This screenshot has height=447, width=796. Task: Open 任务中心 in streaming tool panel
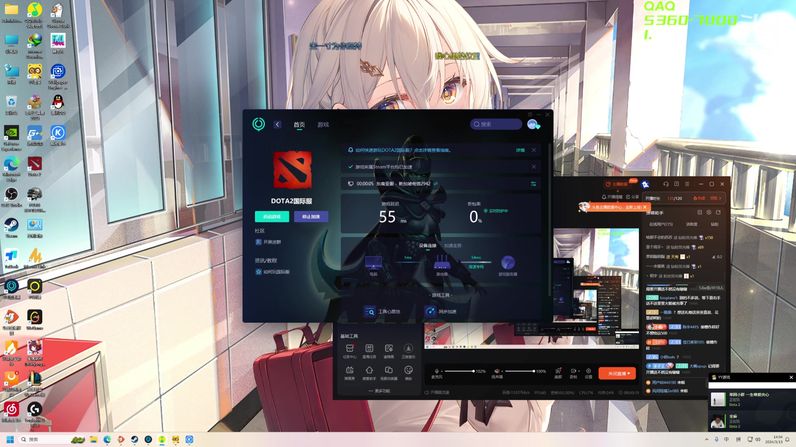coord(349,351)
